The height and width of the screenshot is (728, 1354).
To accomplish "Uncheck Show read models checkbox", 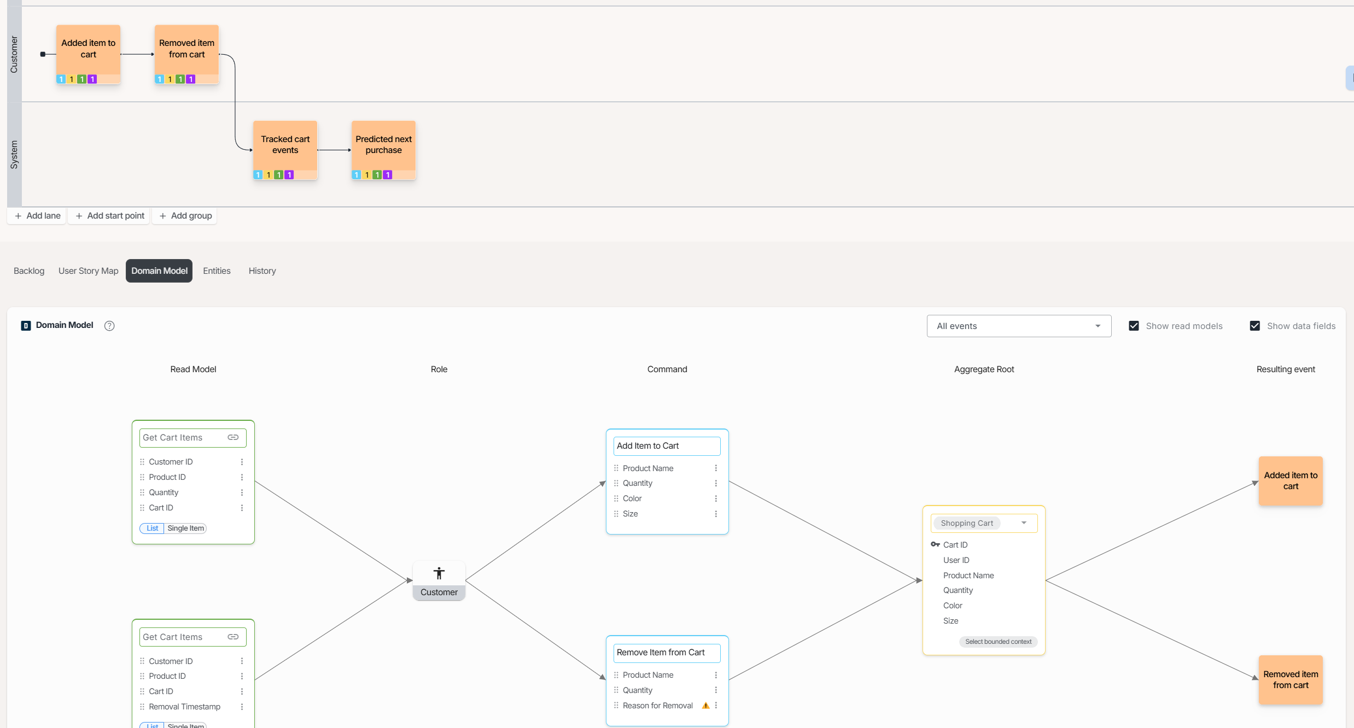I will [x=1134, y=326].
